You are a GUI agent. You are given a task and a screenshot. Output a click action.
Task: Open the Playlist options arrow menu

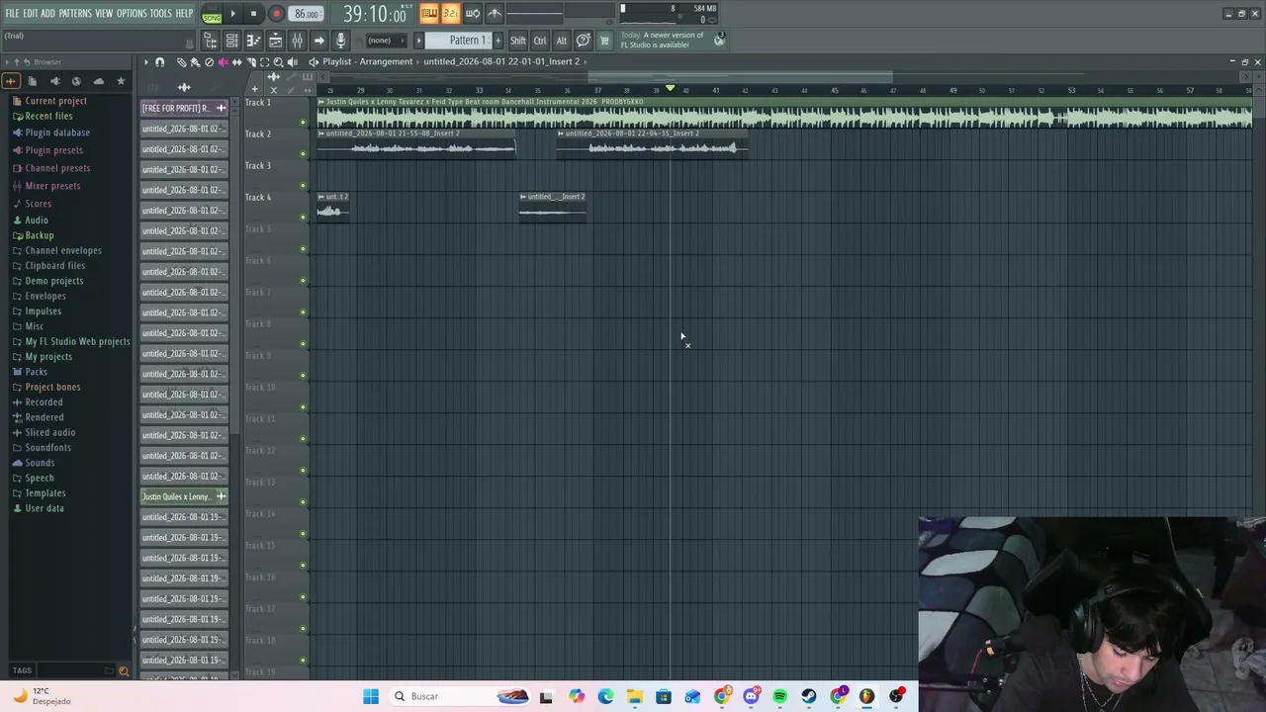(x=145, y=62)
